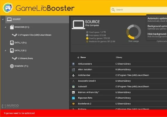Click the Disk usage donut chart
Viewport: 167px width, 117px height.
pyautogui.click(x=134, y=32)
